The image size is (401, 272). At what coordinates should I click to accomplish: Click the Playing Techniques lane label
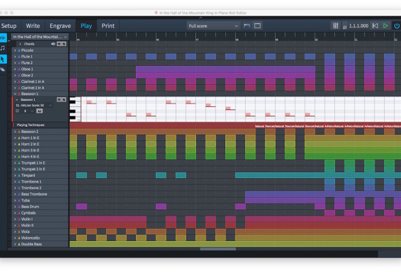30,125
